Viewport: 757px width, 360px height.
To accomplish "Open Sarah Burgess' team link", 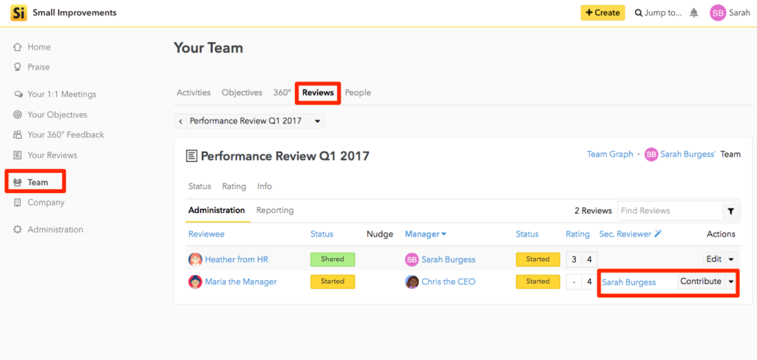I will (x=688, y=154).
